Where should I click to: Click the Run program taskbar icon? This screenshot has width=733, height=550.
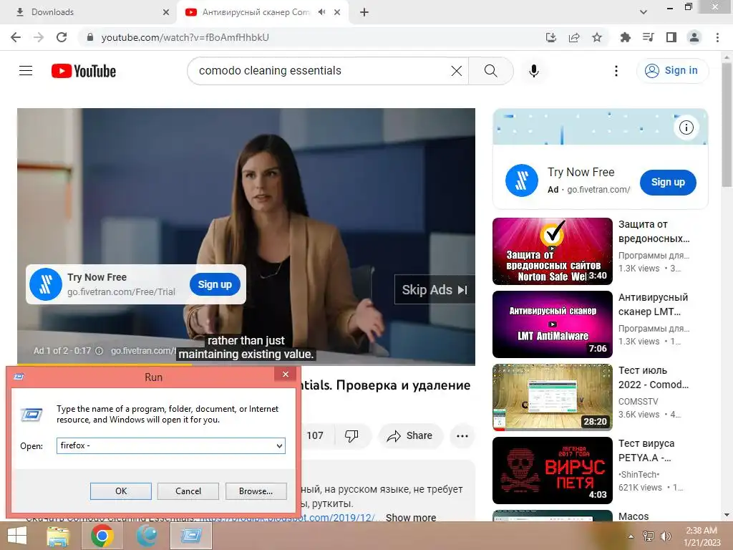pos(190,536)
